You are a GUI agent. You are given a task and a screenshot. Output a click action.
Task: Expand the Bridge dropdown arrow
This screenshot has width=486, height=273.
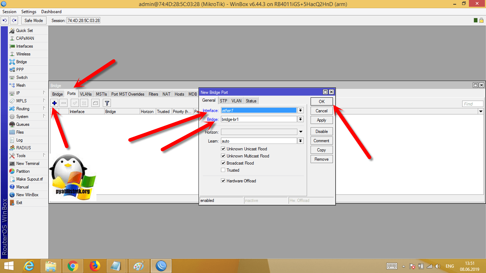tap(301, 119)
